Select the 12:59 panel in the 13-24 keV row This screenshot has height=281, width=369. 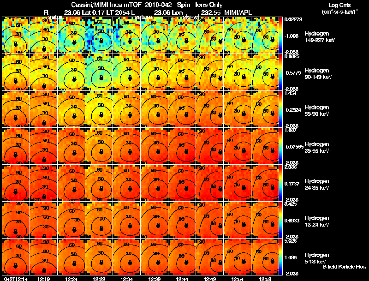point(265,220)
